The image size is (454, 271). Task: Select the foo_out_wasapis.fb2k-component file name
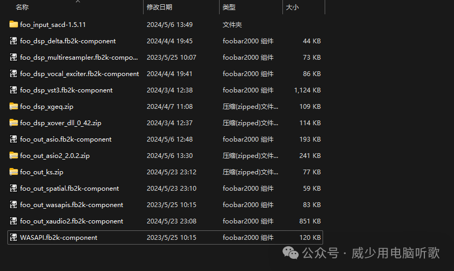pyautogui.click(x=71, y=204)
